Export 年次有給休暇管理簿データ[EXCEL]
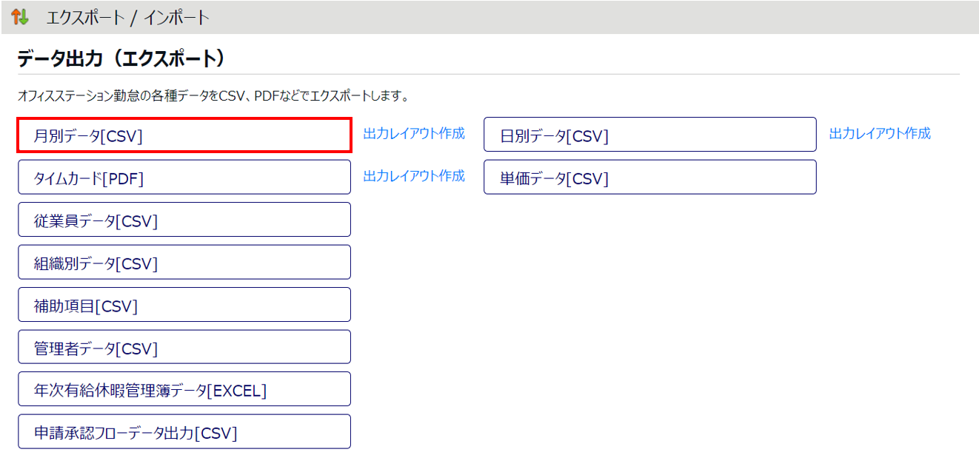 [184, 389]
